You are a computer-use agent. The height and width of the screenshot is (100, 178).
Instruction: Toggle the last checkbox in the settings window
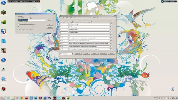point(18,30)
